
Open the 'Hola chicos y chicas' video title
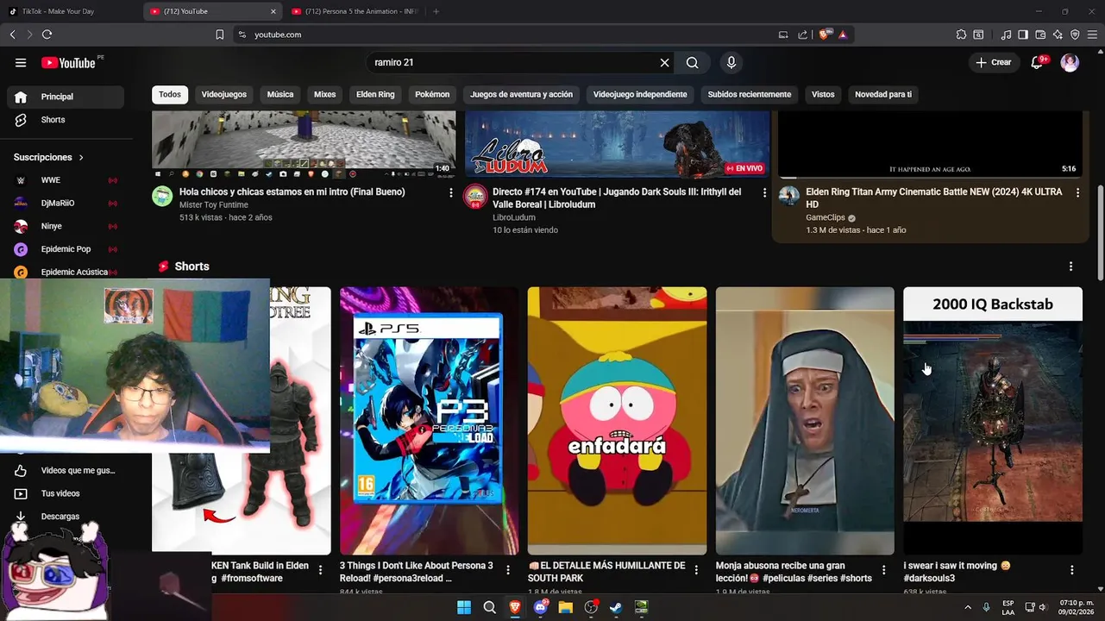292,192
